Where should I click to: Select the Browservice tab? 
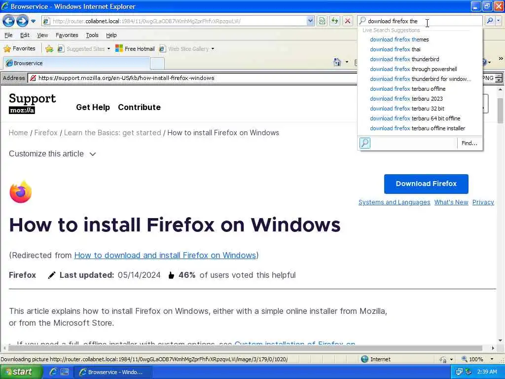click(x=76, y=63)
